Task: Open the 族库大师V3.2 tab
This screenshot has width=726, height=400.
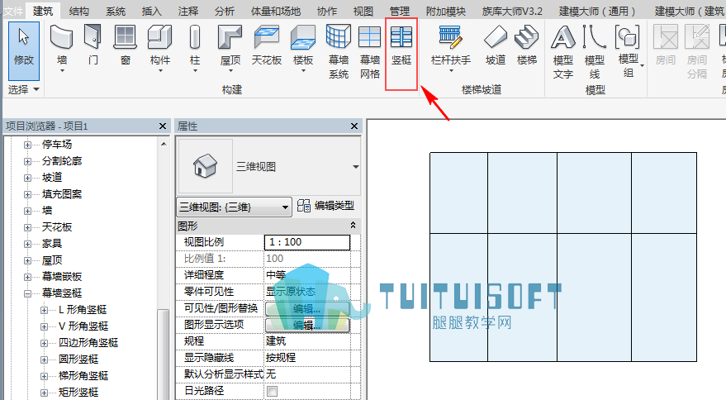Action: 512,11
